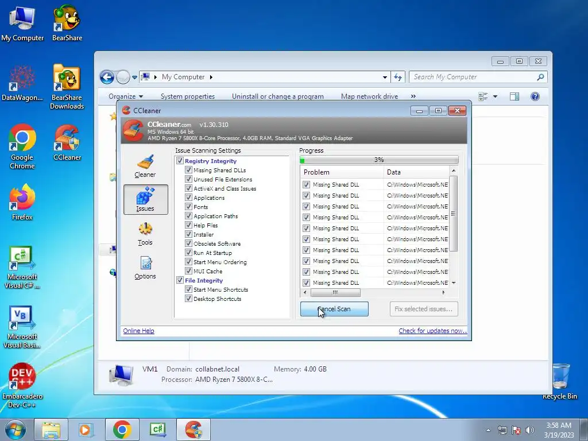The image size is (588, 441).
Task: Click Map network drive
Action: click(369, 96)
